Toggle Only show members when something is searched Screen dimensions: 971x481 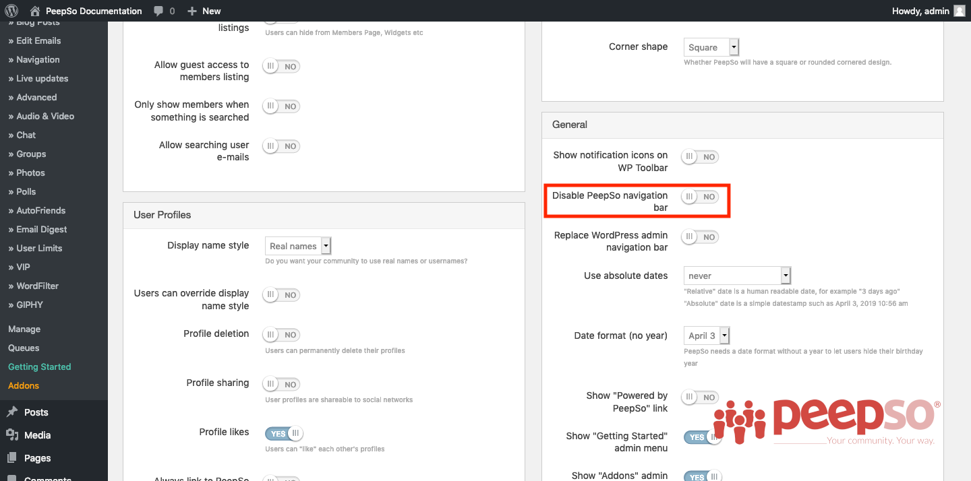click(281, 106)
